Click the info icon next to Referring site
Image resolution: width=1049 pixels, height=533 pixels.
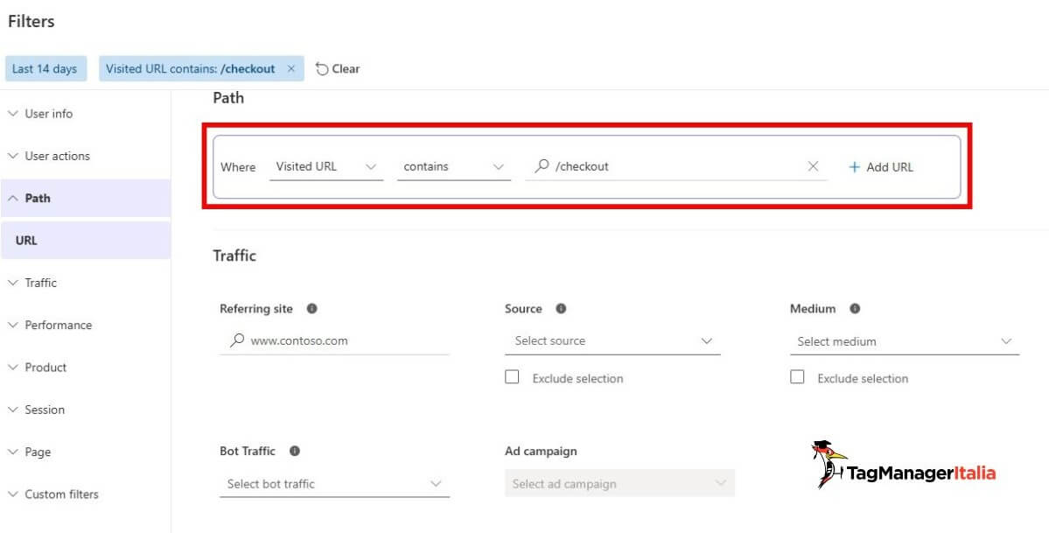coord(313,309)
